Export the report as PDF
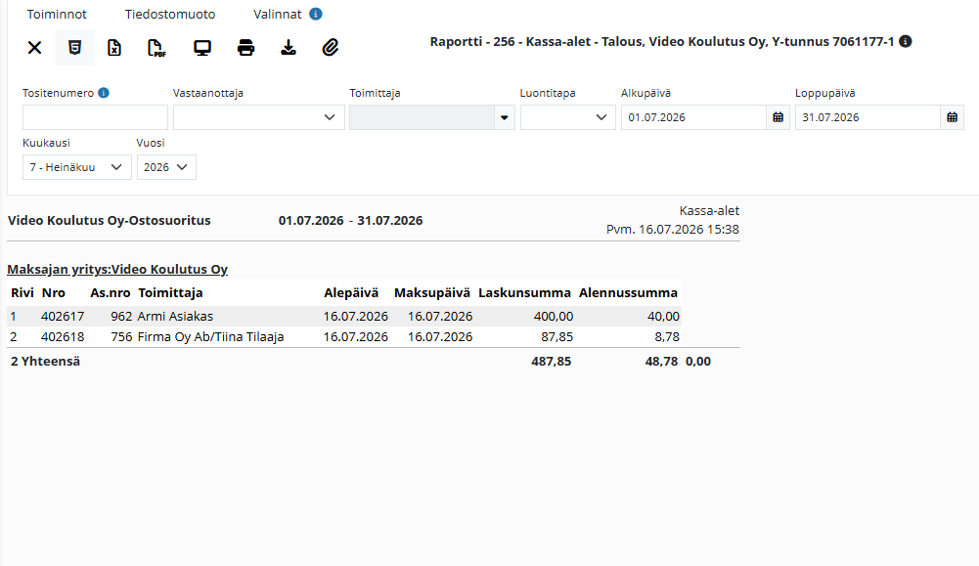The image size is (979, 566). click(156, 48)
